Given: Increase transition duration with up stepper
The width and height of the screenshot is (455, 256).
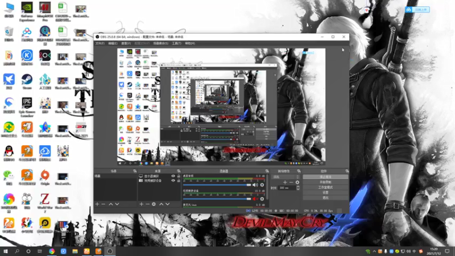Looking at the screenshot, I should click(x=297, y=187).
